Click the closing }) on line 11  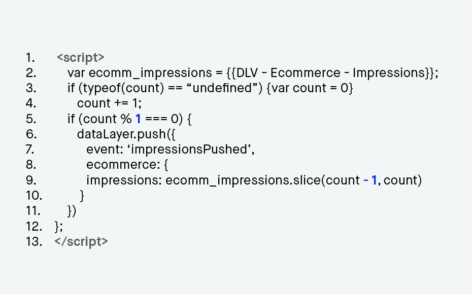pos(72,211)
